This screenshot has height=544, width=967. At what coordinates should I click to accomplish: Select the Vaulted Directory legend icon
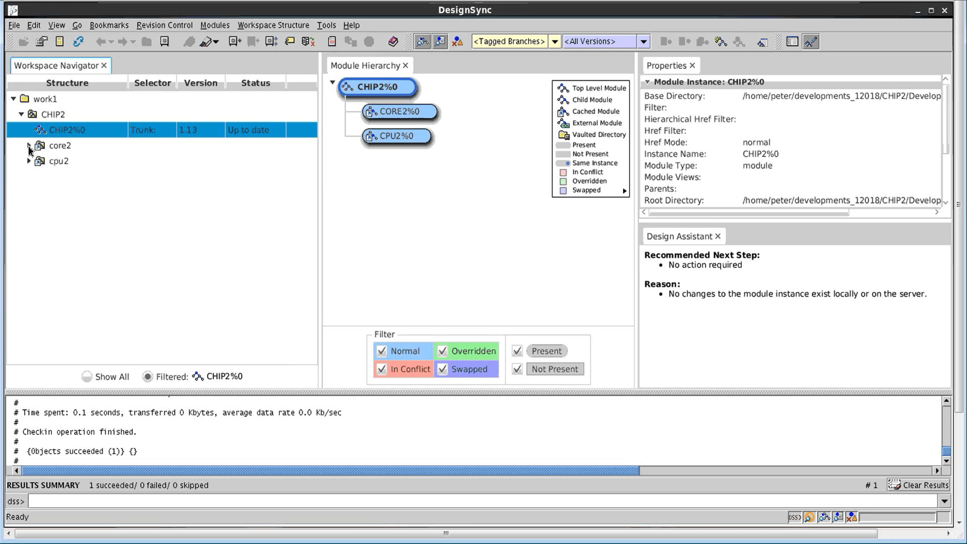click(x=564, y=134)
